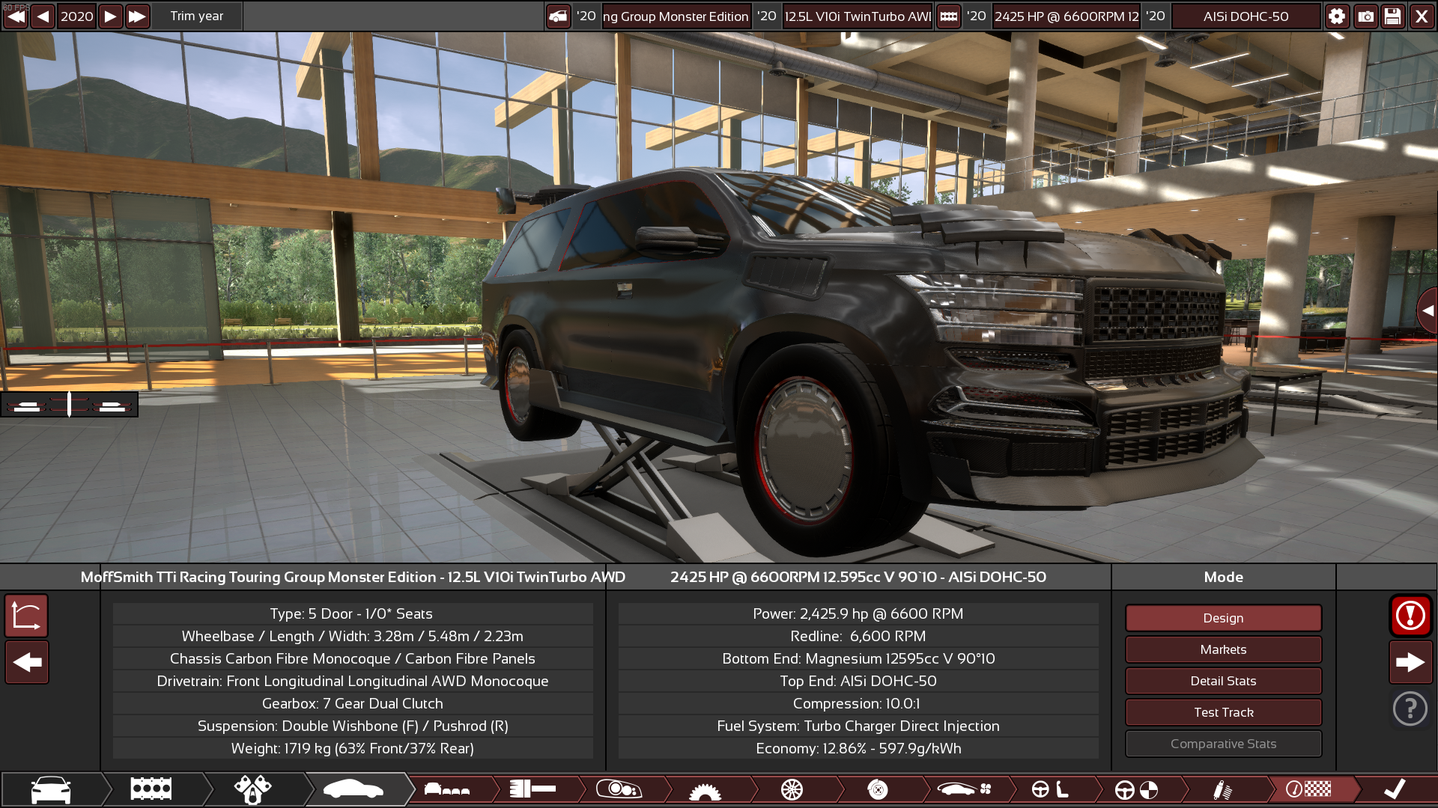Jump back to the earliest year with the double-left arrow

[x=15, y=16]
